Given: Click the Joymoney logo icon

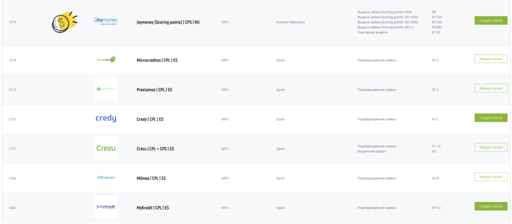Looking at the screenshot, I should click(x=106, y=21).
